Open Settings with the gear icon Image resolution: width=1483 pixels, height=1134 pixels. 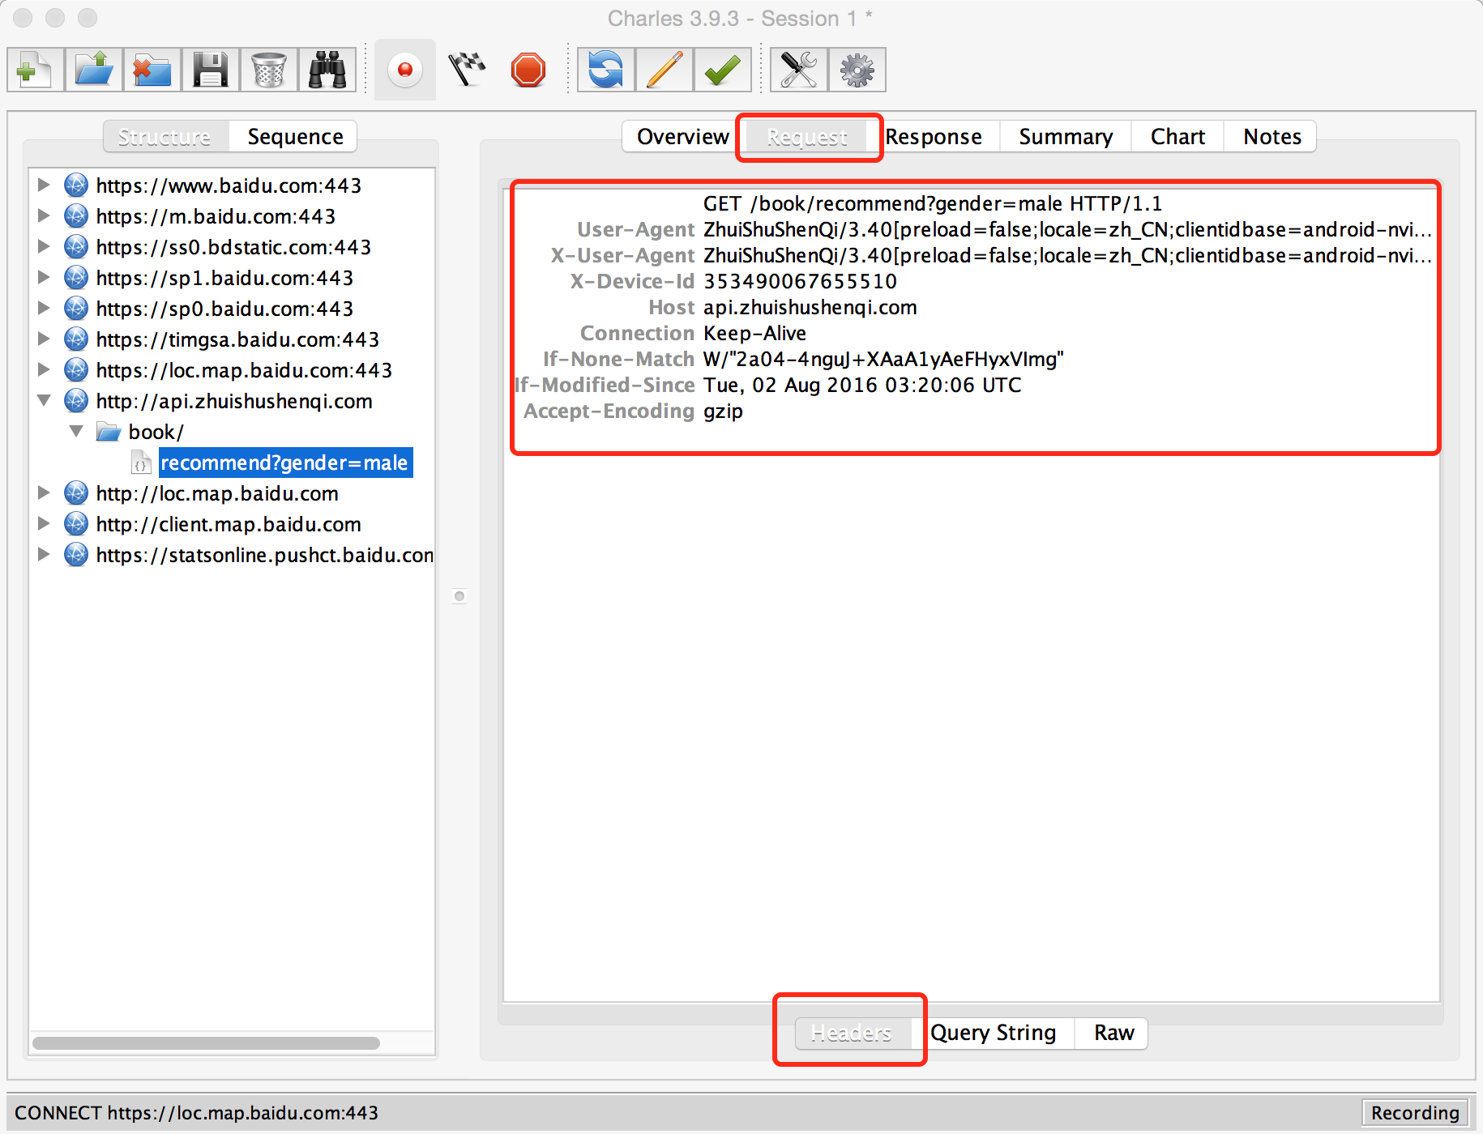click(x=857, y=70)
